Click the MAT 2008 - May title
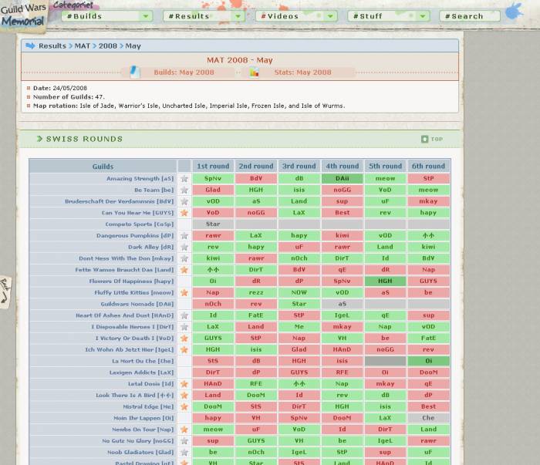The width and height of the screenshot is (540, 465). [x=240, y=60]
